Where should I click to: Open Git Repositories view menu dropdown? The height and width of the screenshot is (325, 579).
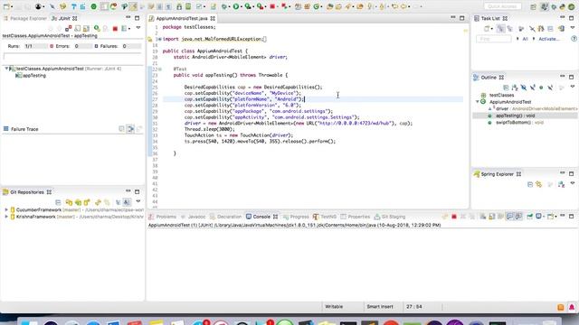(138, 202)
